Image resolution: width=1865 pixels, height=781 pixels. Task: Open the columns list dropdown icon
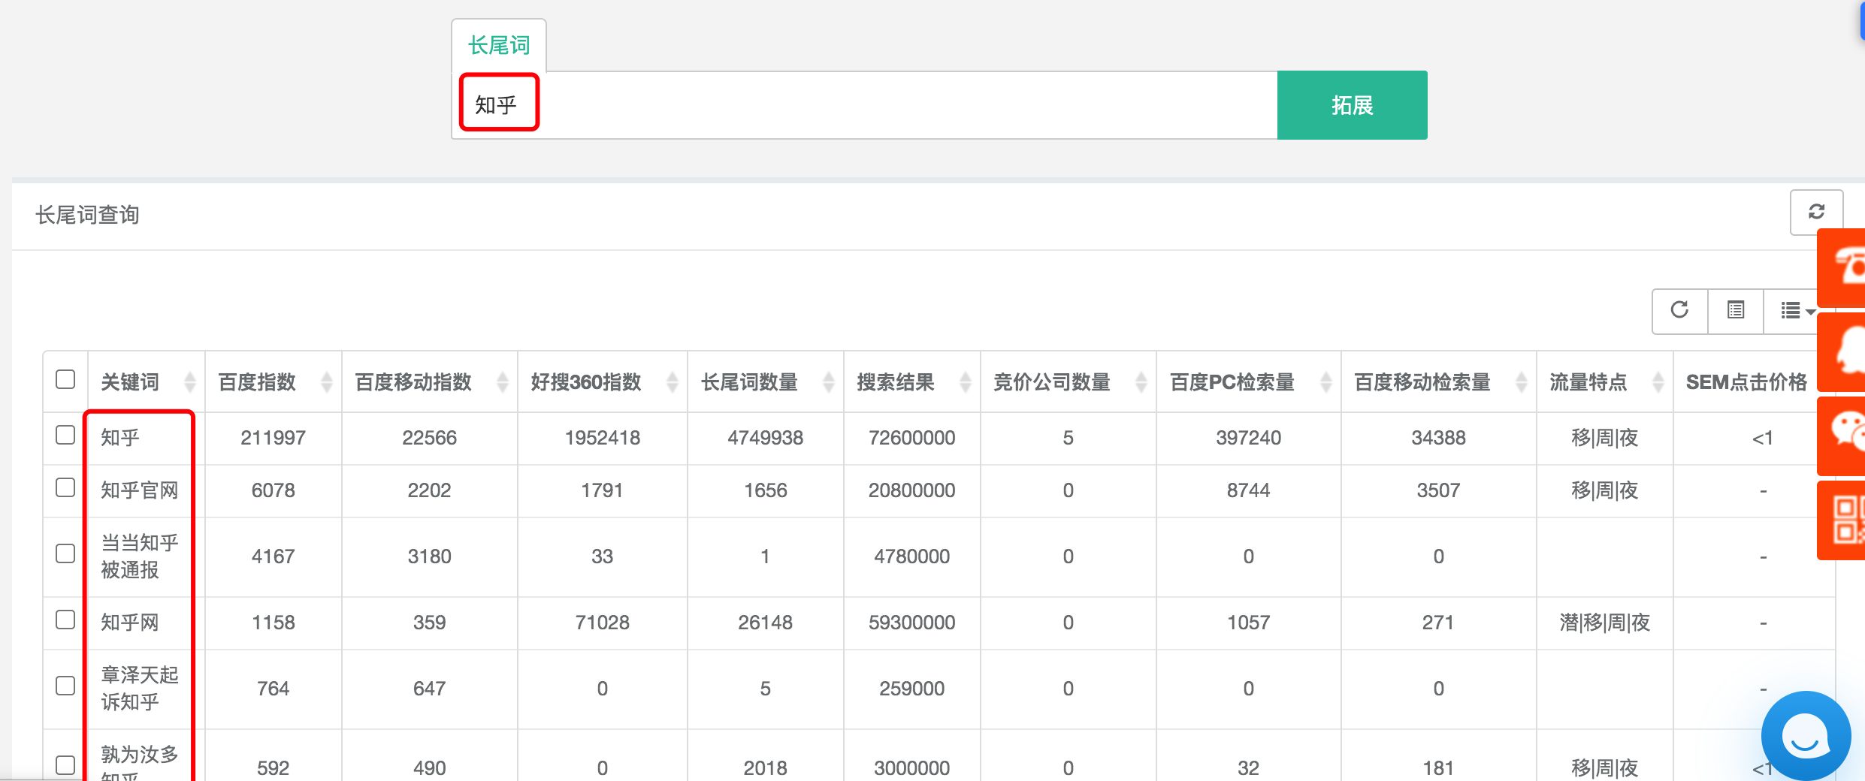click(x=1797, y=309)
